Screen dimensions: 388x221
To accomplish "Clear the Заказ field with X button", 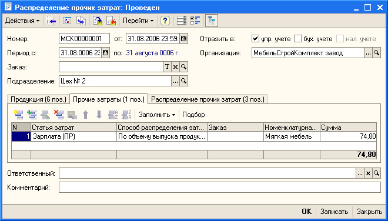I will click(x=175, y=67).
